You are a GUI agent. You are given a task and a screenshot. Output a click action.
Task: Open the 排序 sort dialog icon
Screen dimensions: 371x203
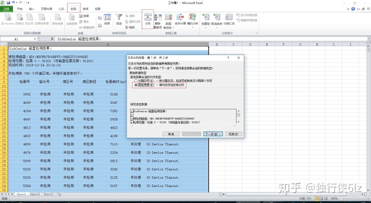(107, 17)
